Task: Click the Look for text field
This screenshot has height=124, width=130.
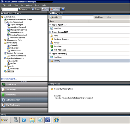Action: 78,17
